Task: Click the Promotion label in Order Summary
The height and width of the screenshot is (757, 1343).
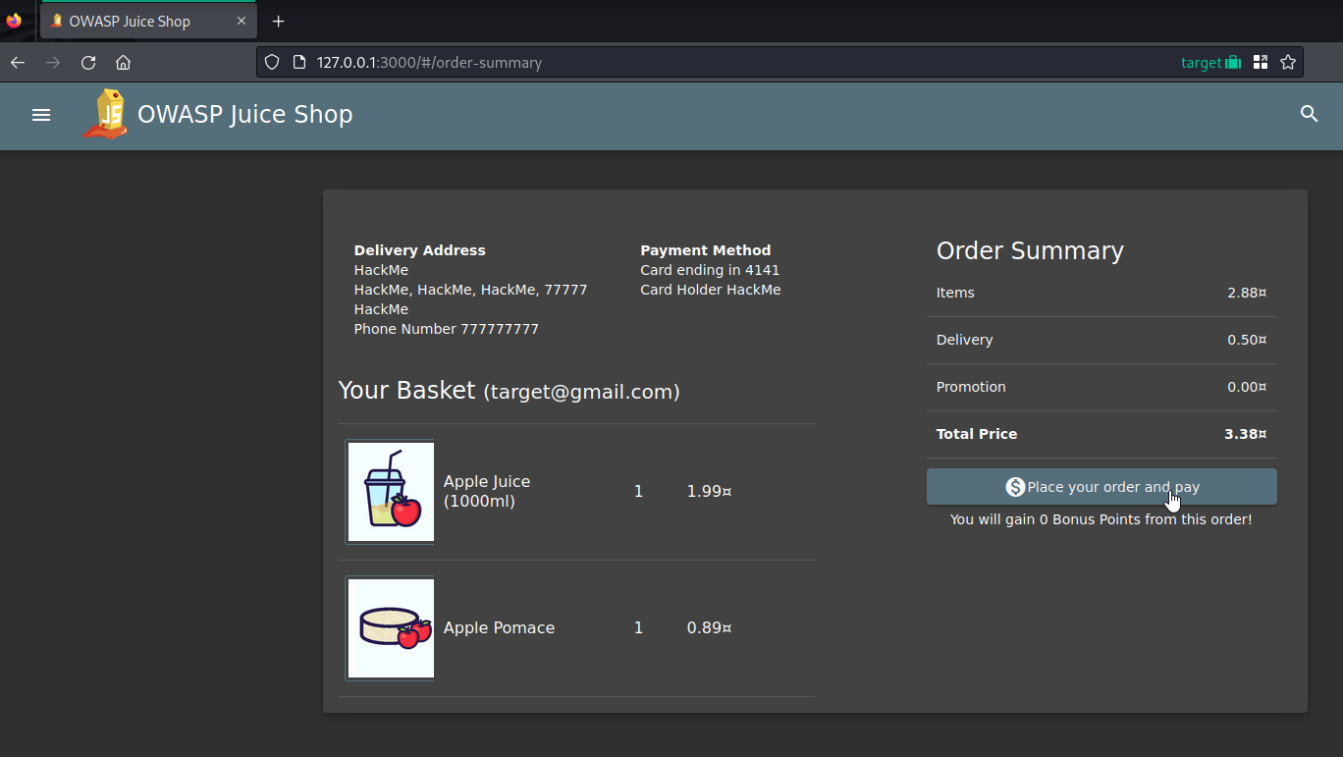Action: (971, 387)
